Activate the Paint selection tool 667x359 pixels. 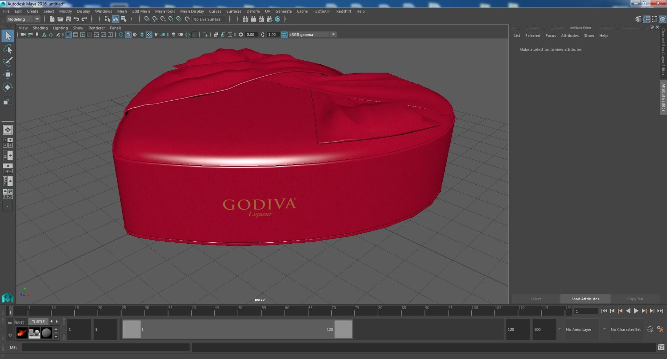[x=8, y=62]
